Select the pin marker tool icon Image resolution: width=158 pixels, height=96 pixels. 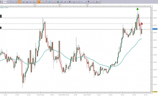tap(65, 2)
